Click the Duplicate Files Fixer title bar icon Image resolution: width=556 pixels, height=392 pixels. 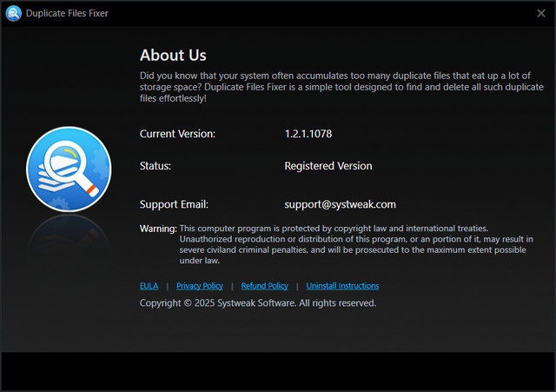12,13
